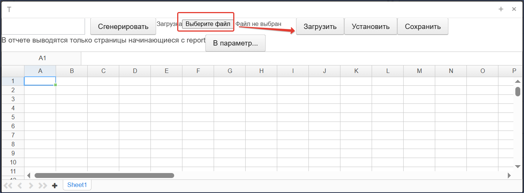This screenshot has height=193, width=524.
Task: Select row 11 header
Action: (13, 171)
